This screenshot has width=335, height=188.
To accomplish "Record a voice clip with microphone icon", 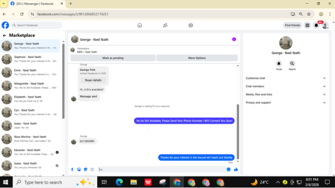I will point(72,169).
